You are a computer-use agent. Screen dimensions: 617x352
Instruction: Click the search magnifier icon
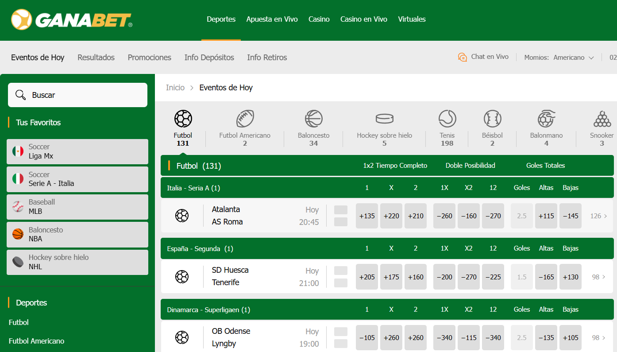[20, 95]
